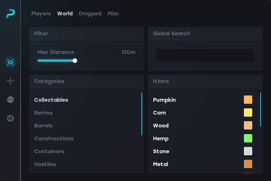
Task: Select the Berries category
Action: 43,113
